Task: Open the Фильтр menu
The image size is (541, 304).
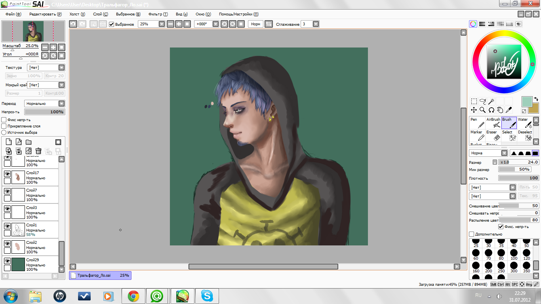Action: click(x=158, y=14)
